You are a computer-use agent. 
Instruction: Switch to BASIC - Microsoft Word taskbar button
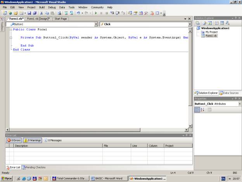109,178
